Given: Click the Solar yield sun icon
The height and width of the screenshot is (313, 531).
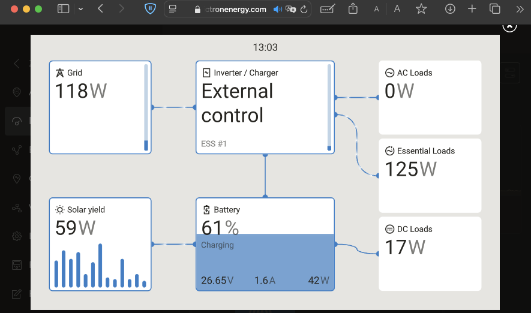Looking at the screenshot, I should 59,210.
